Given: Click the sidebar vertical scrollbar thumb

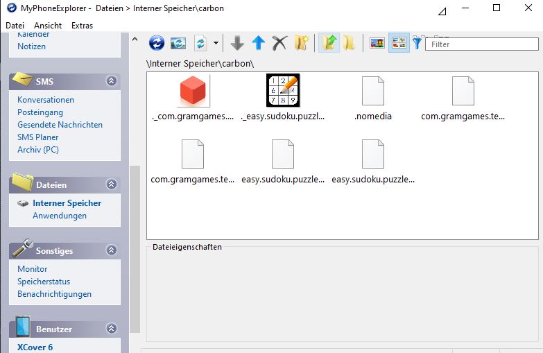Looking at the screenshot, I should point(135,249).
